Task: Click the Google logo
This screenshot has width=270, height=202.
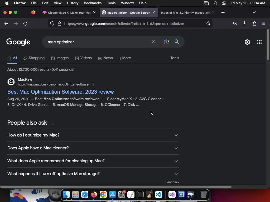Action: [x=18, y=42]
